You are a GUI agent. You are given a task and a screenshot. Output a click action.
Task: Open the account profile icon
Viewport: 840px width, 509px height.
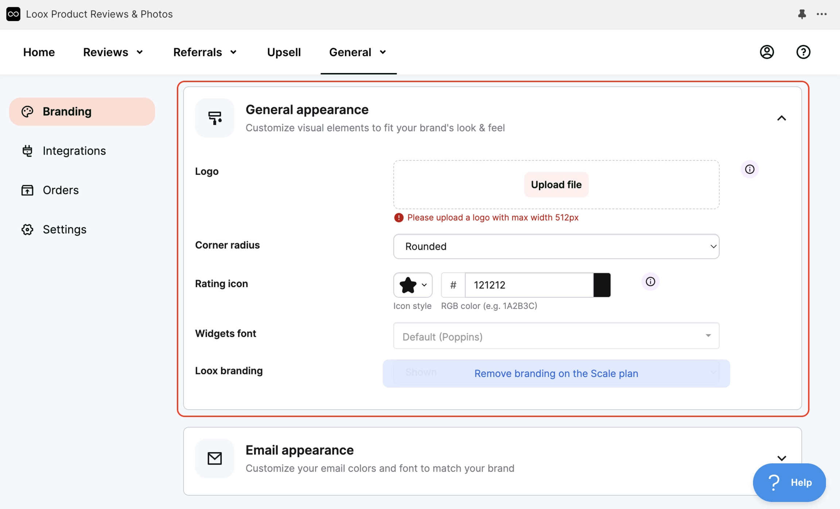pos(767,52)
